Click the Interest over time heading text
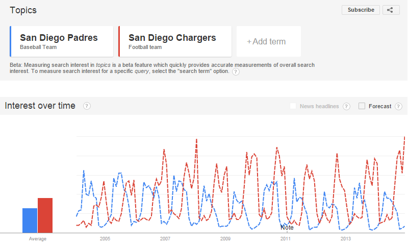Viewport: 408px width, 246px height. (x=40, y=106)
